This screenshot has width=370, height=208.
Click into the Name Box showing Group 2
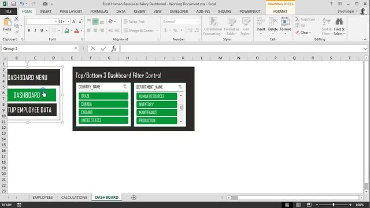click(x=38, y=49)
